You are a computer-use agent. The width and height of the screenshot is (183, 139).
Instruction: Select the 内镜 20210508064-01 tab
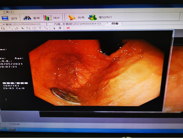coord(78,24)
